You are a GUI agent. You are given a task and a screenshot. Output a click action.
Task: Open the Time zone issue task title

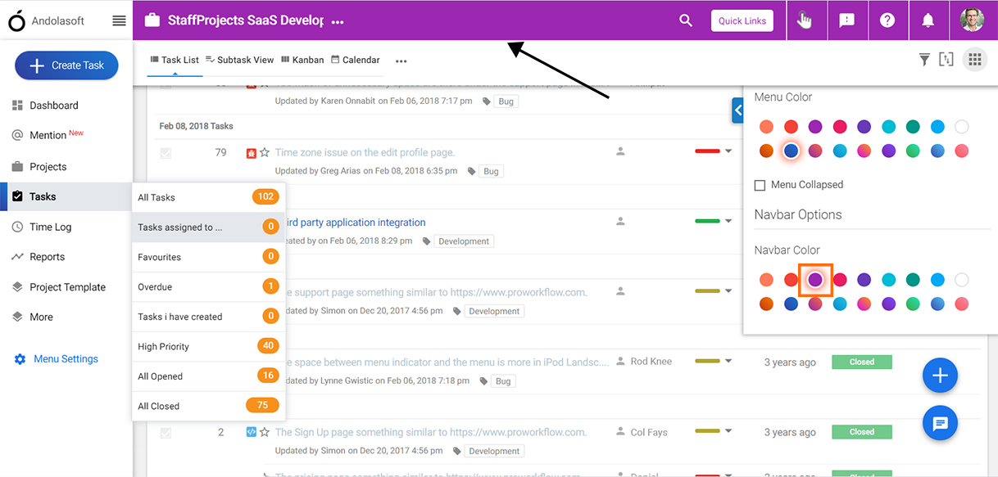(365, 152)
